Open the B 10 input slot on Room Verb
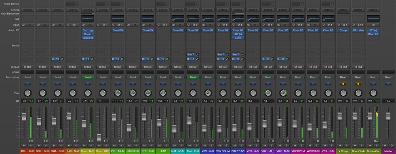Viewport: 396px width, 154px height. (x=360, y=25)
